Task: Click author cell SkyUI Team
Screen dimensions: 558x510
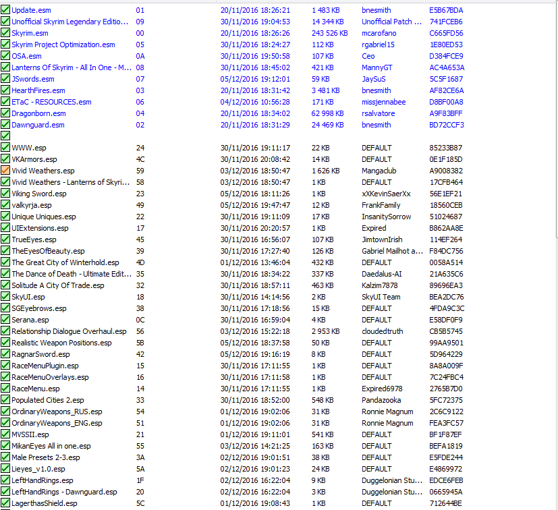Action: pos(381,296)
